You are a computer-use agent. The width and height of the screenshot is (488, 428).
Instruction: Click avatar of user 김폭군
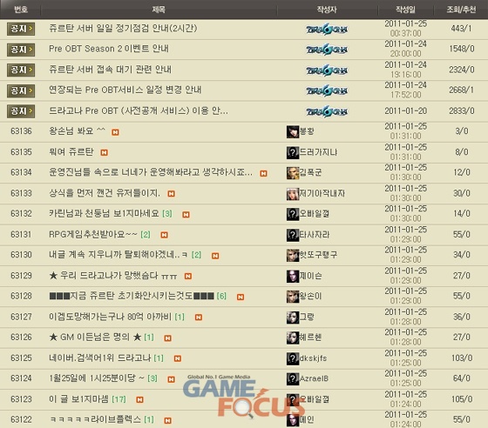click(x=293, y=173)
